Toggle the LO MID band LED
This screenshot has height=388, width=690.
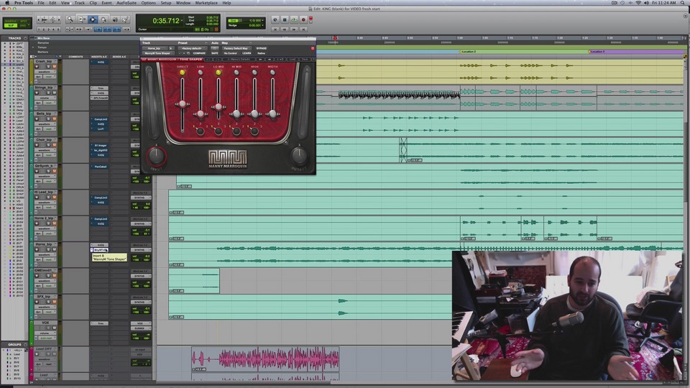[x=218, y=72]
